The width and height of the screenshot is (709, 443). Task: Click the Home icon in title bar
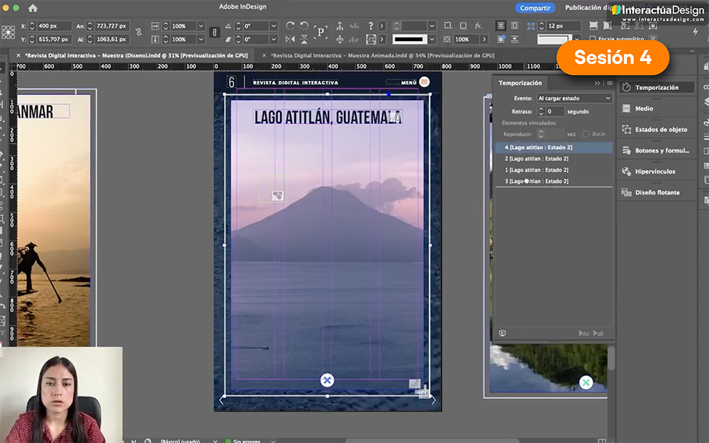pos(33,8)
